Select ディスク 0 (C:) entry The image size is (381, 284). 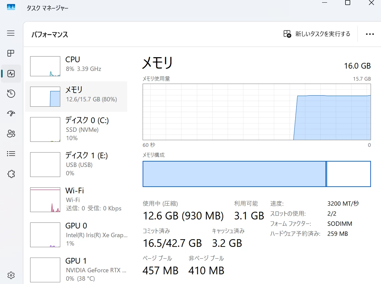(76, 129)
